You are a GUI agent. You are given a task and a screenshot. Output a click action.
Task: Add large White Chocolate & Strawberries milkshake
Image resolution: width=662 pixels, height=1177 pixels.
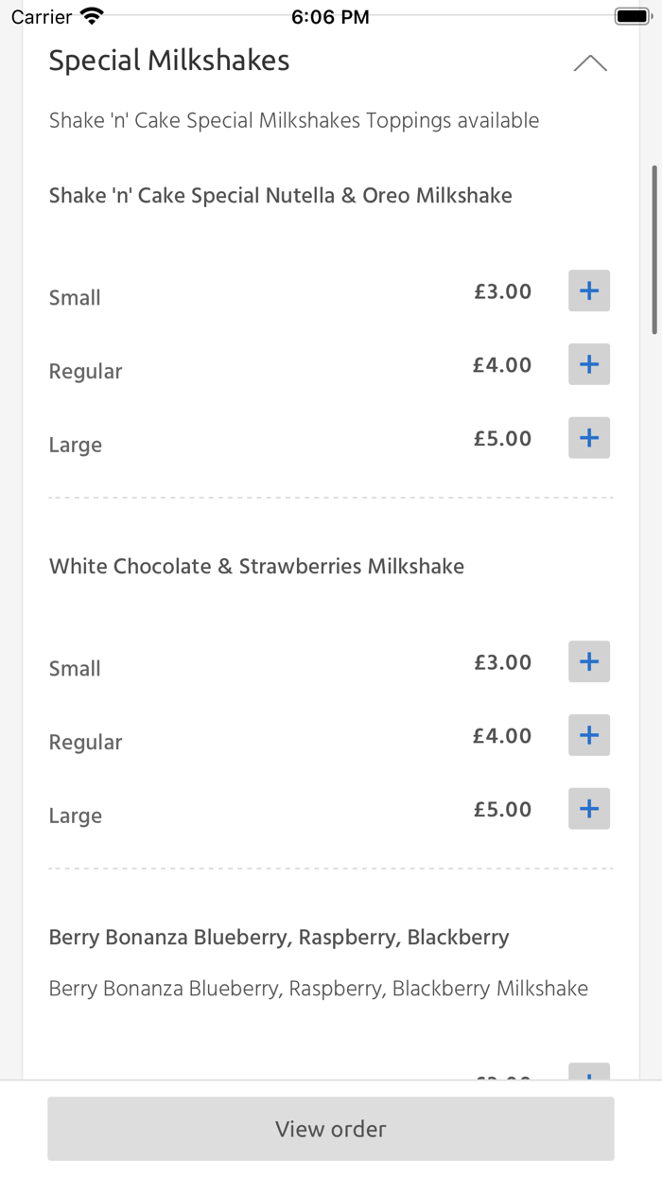pyautogui.click(x=588, y=808)
